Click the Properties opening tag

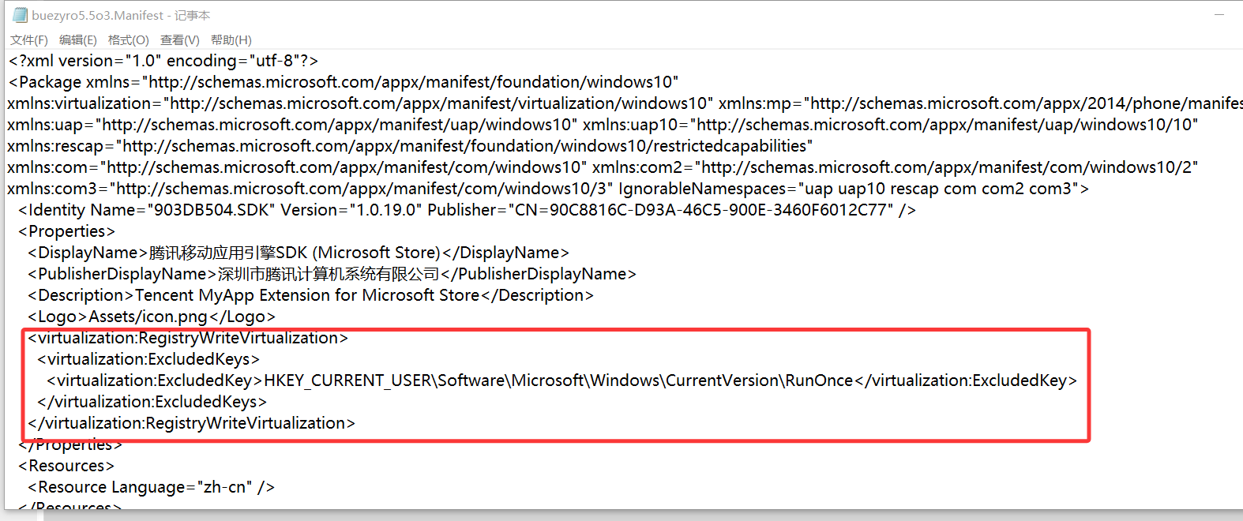click(x=67, y=231)
